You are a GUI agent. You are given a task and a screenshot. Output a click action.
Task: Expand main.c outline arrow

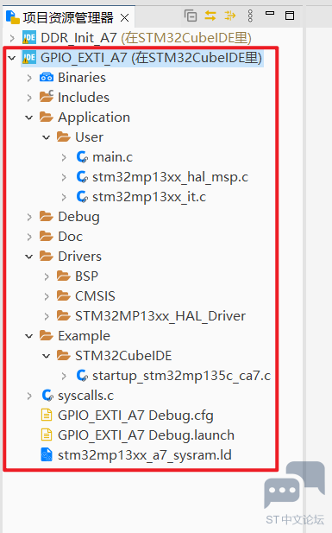[64, 157]
